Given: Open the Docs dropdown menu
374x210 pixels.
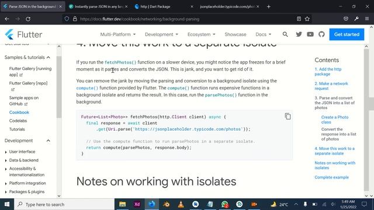Looking at the screenshot, I should pyautogui.click(x=264, y=34).
